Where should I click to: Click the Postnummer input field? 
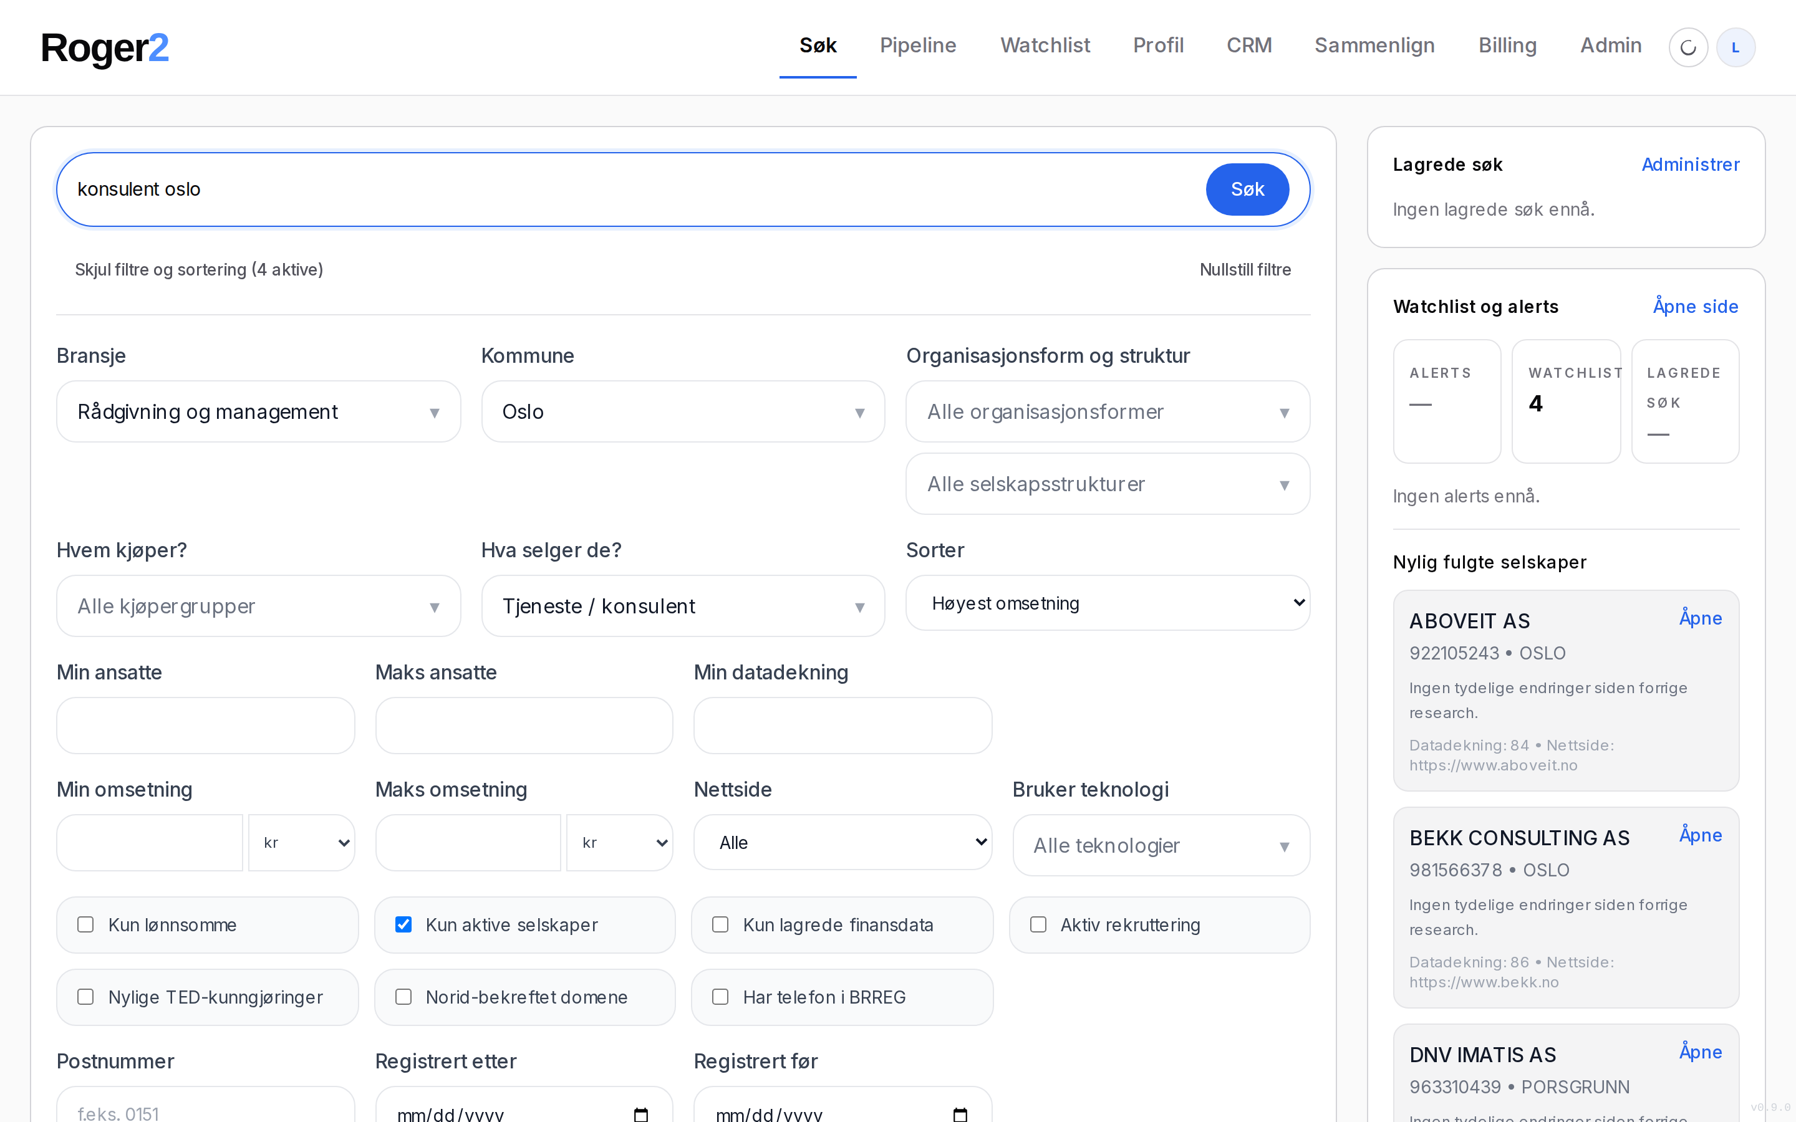(206, 1105)
